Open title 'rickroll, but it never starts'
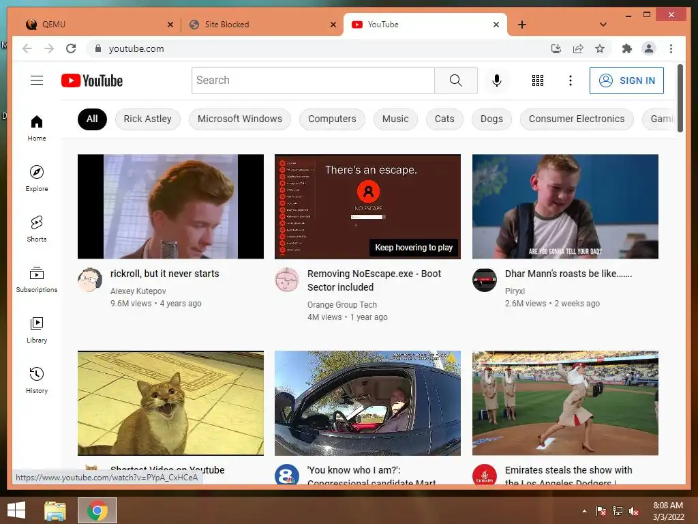Image resolution: width=698 pixels, height=524 pixels. coord(165,274)
